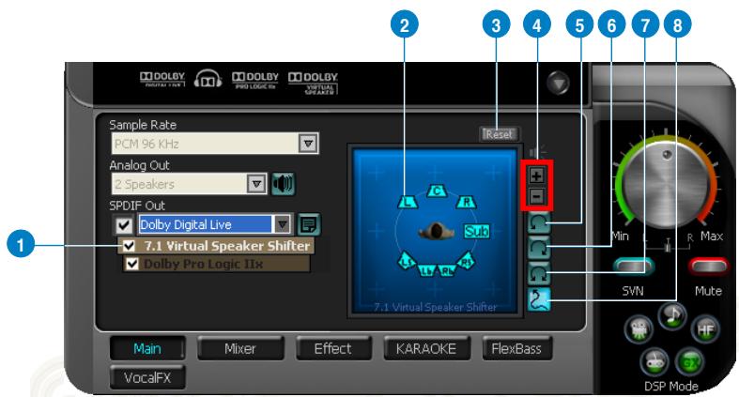Select the Lb left back speaker icon
Image resolution: width=739 pixels, height=397 pixels.
(x=427, y=271)
